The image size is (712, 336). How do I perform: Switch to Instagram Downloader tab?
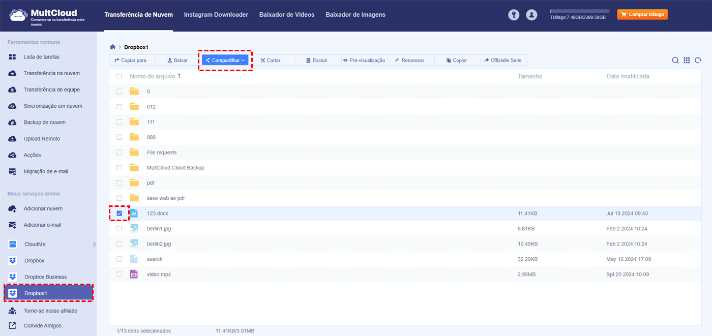coord(216,15)
